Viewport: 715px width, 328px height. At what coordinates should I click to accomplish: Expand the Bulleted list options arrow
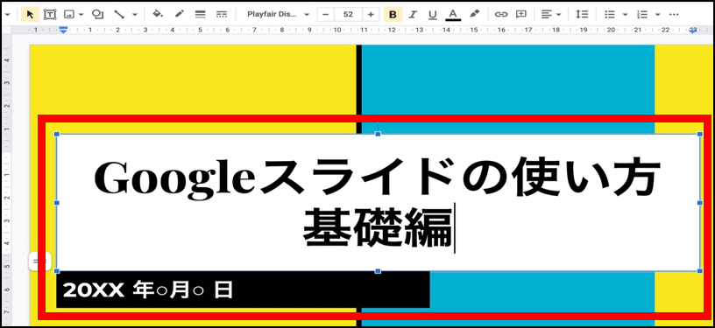(625, 15)
